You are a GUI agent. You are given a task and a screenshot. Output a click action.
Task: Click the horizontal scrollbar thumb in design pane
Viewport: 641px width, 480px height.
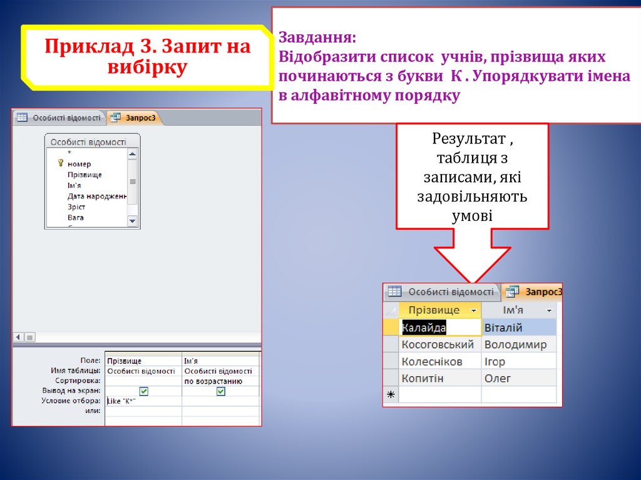(30, 337)
